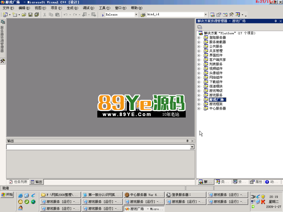Click the Copy toolbar icon
This screenshot has width=283, height=212.
point(51,15)
